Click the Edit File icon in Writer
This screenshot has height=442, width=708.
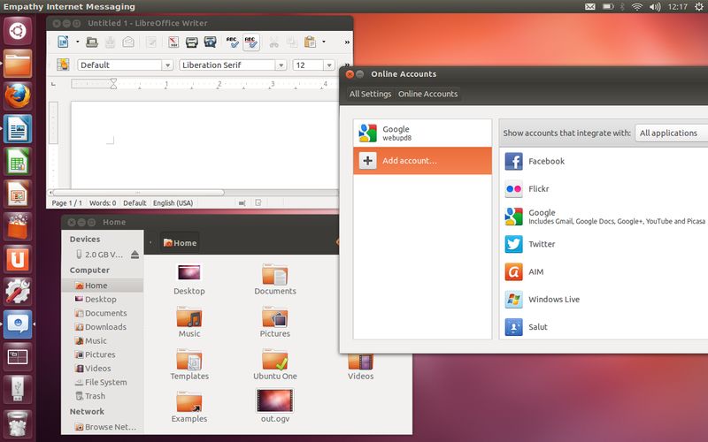pos(151,42)
